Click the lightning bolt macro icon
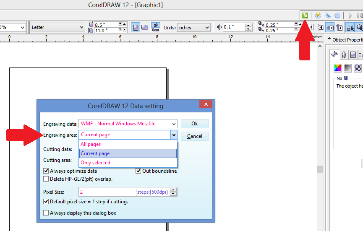 (x=318, y=16)
